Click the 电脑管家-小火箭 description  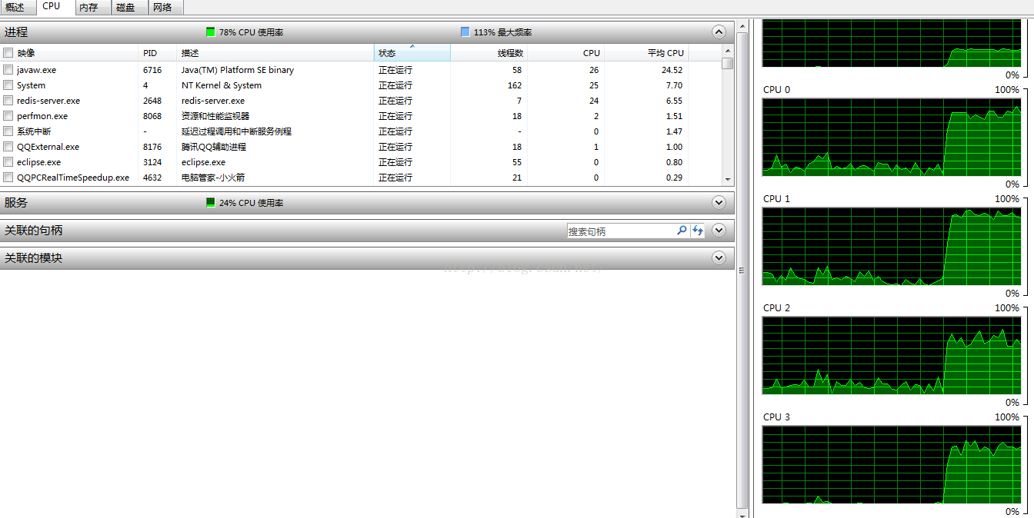click(213, 178)
